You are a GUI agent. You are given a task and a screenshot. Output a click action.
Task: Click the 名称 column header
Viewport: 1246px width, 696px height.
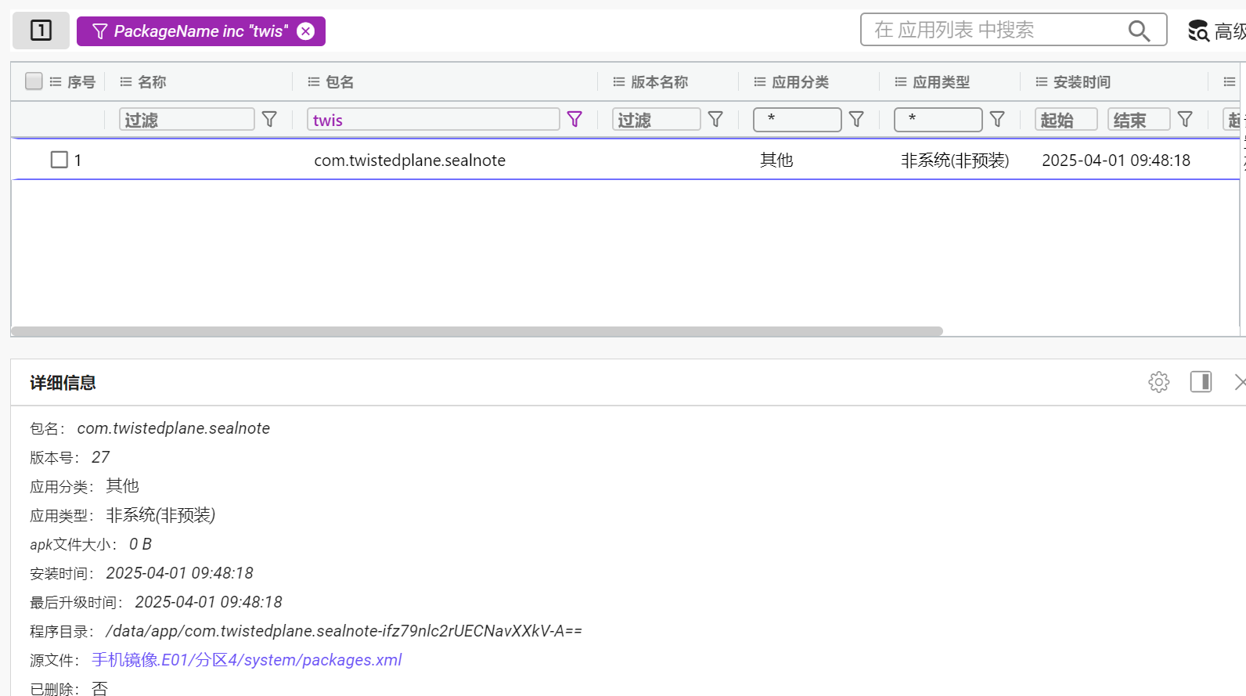(152, 81)
